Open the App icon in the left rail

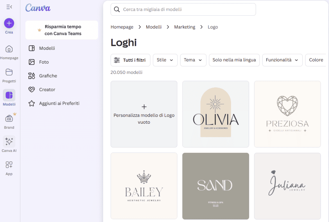coord(9,165)
